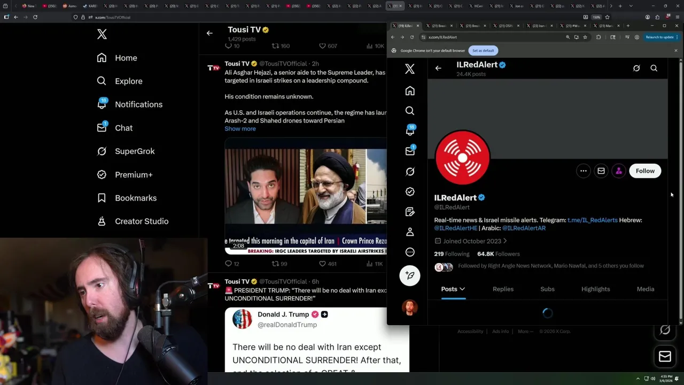
Task: Click Set as default browser button
Action: pyautogui.click(x=483, y=51)
